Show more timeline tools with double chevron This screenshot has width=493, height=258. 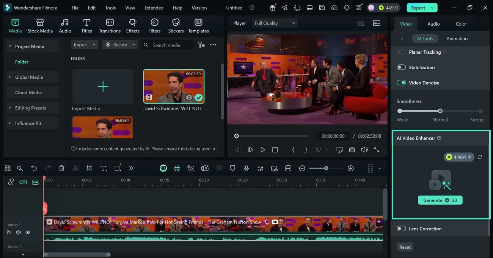[x=131, y=168]
